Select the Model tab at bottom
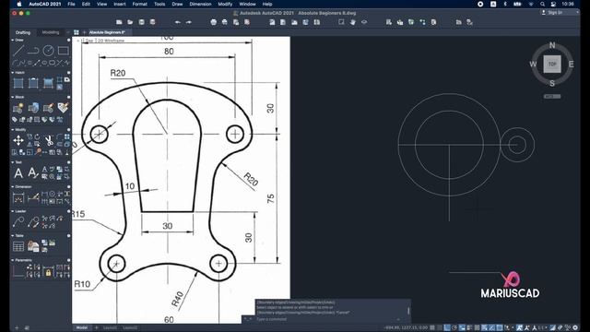590x332 pixels. tap(82, 328)
